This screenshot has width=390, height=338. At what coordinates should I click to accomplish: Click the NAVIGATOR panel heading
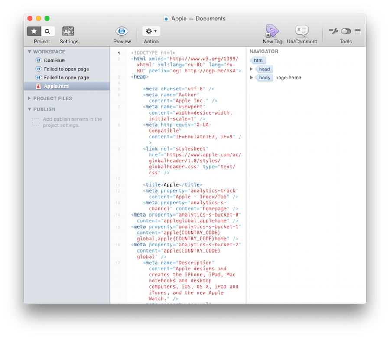(x=264, y=51)
